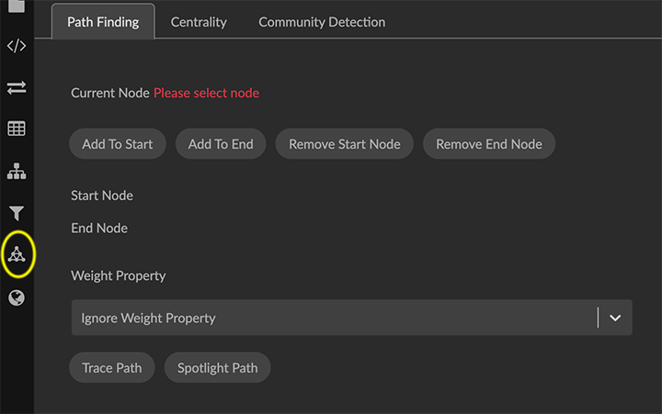Open the filter funnel icon
Screen dimensions: 662x414
pos(17,213)
